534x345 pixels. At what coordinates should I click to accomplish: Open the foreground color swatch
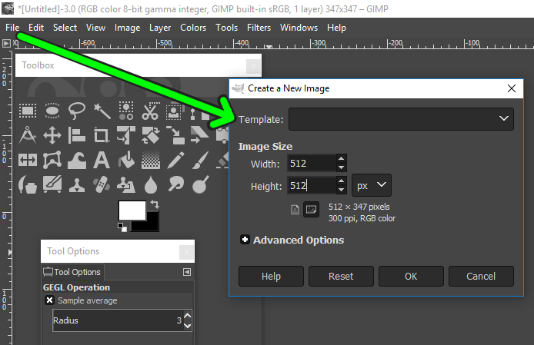coord(132,211)
